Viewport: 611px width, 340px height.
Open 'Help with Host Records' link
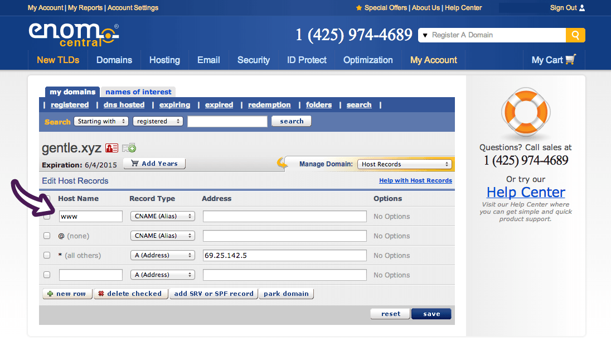tap(415, 180)
